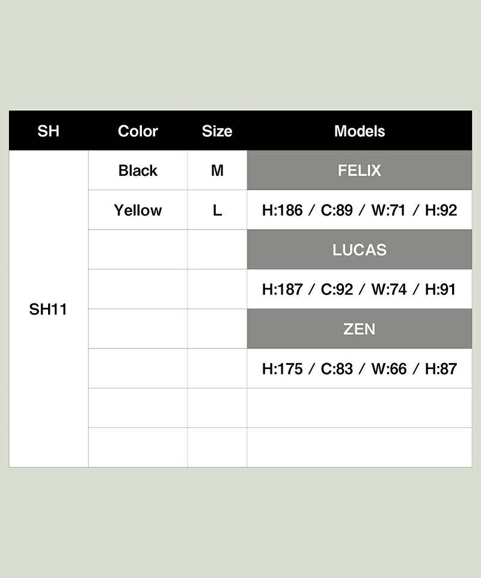Screen dimensions: 481x578
Task: Select the size M cell
Action: 217,170
